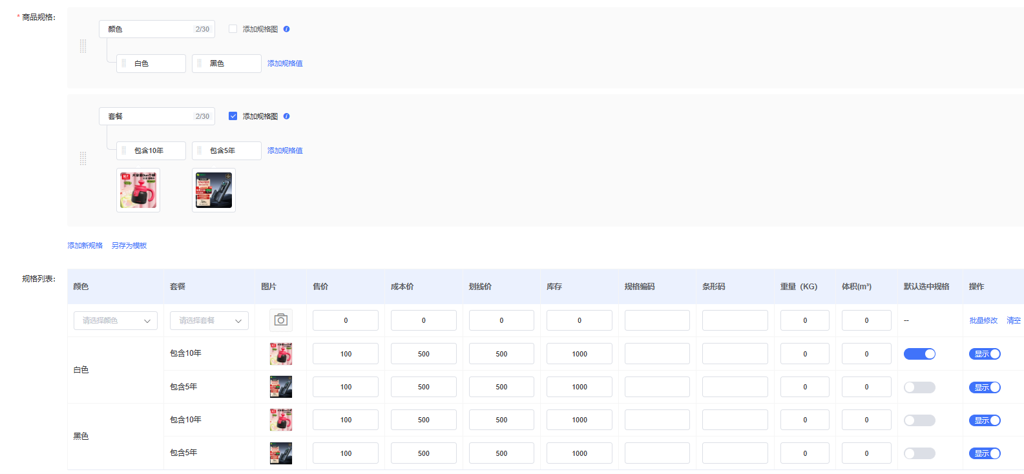Image resolution: width=1024 pixels, height=474 pixels.
Task: Click image in 白色 包含5年 row
Action: point(280,387)
